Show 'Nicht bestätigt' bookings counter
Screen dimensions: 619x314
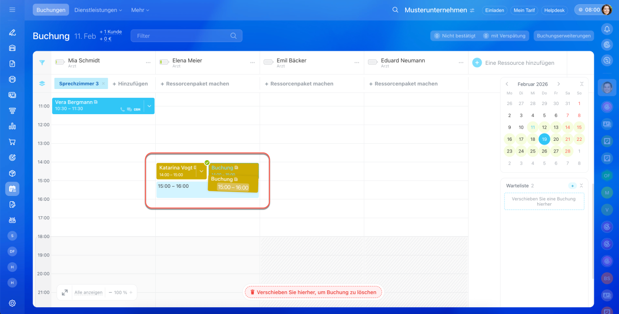(x=455, y=36)
